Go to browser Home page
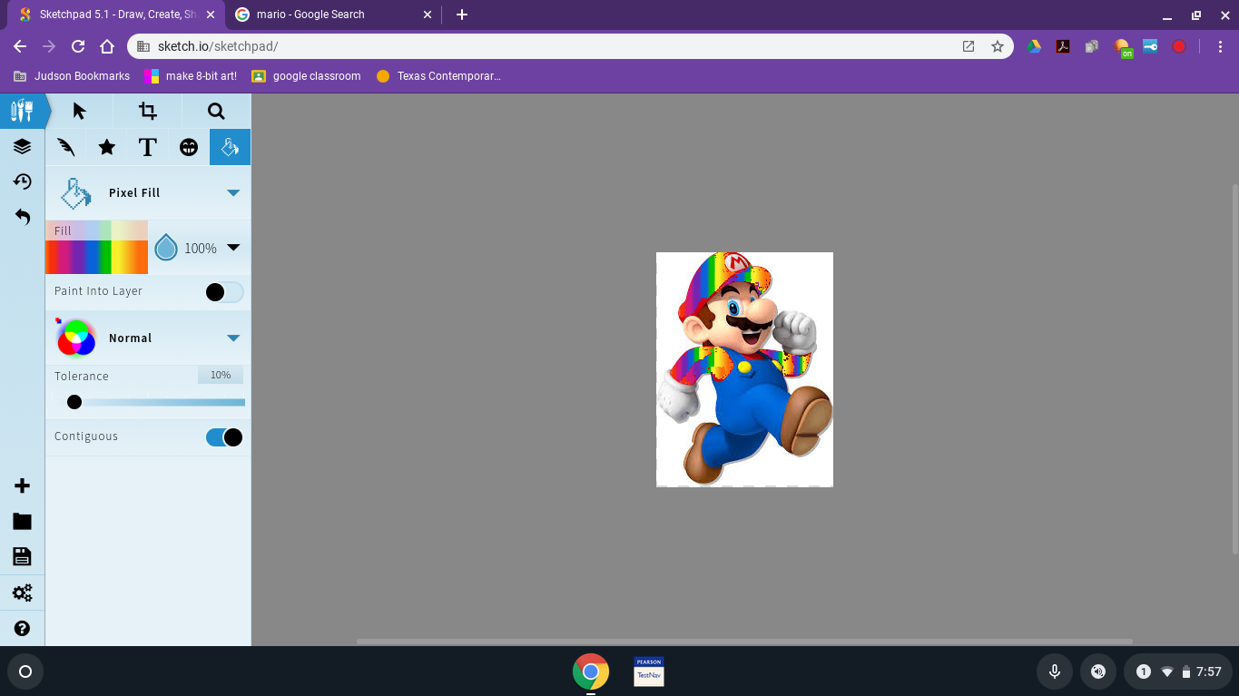The image size is (1239, 696). click(x=107, y=46)
